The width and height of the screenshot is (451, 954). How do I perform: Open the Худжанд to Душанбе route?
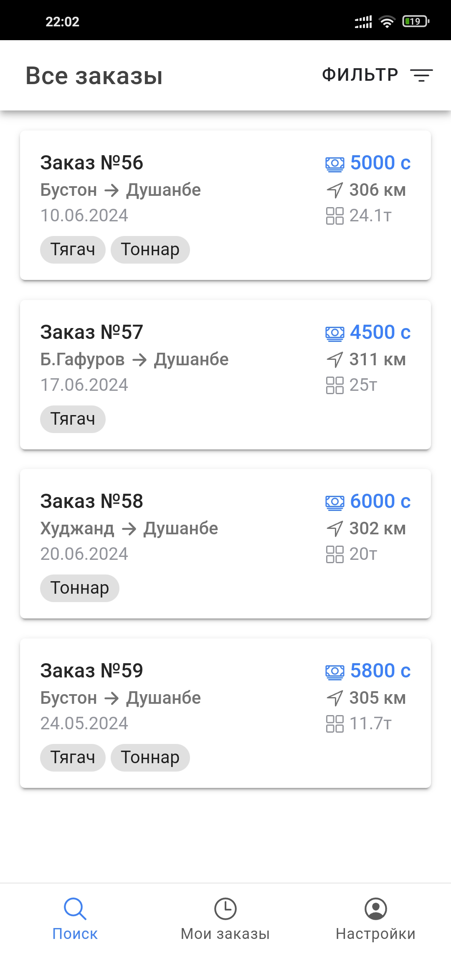(129, 529)
